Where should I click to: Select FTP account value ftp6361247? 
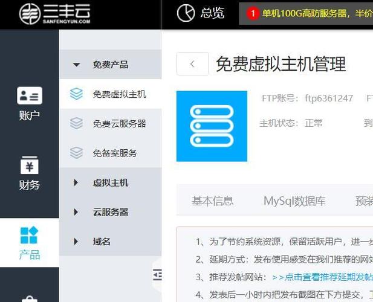[x=329, y=98]
